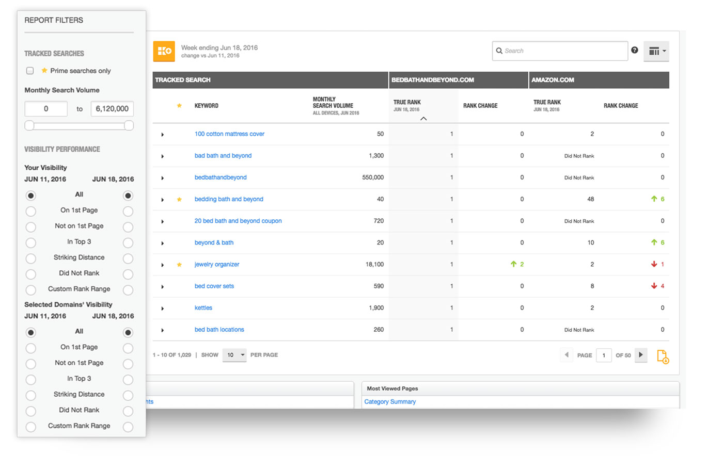The height and width of the screenshot is (471, 723).
Task: Click the tracked search Search box
Action: click(x=560, y=51)
